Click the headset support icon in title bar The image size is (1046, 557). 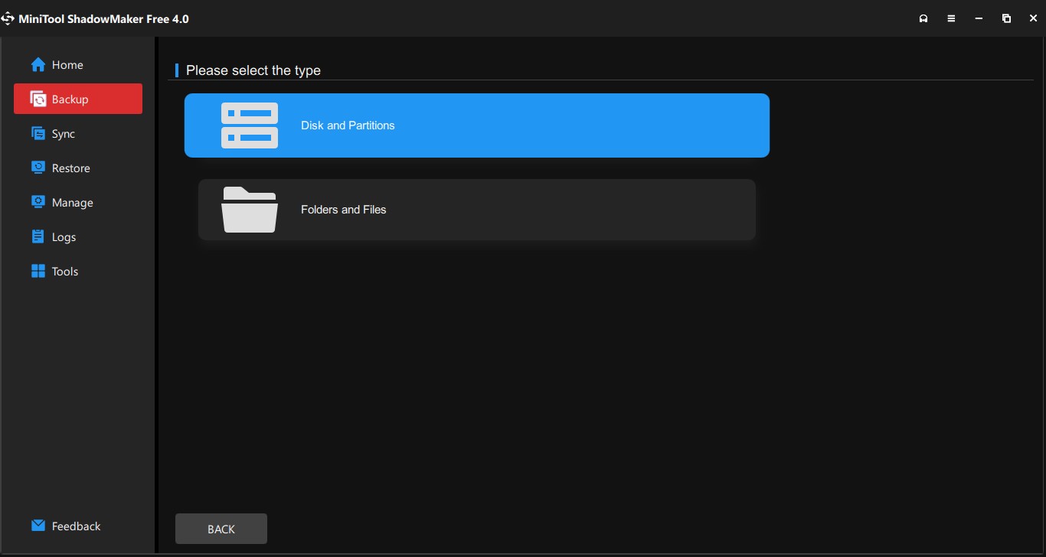(x=923, y=18)
